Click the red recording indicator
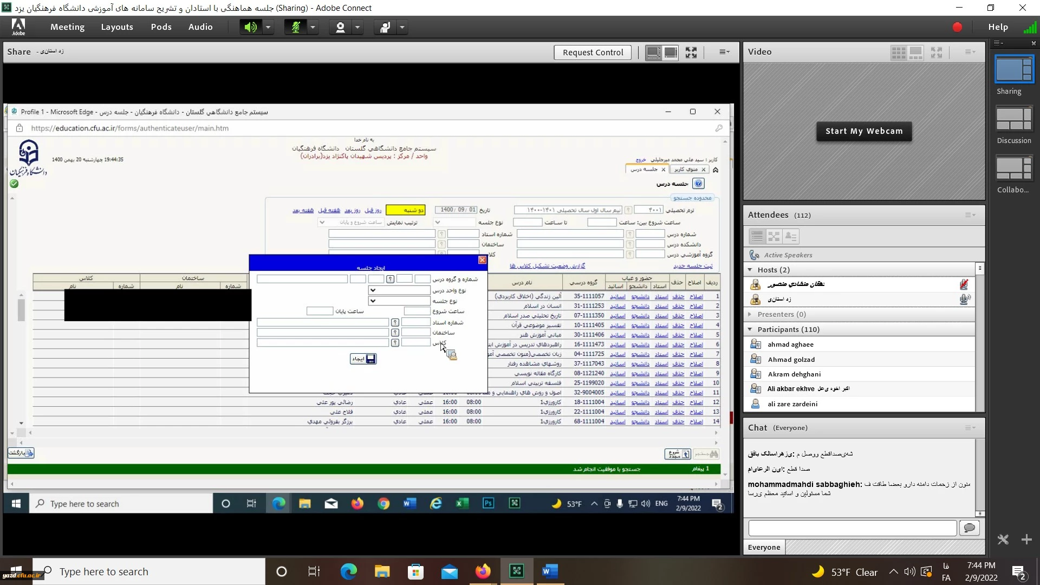The height and width of the screenshot is (585, 1040). tap(957, 27)
